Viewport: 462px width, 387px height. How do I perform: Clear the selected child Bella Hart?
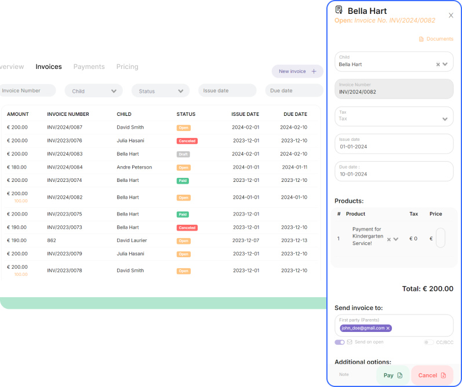(x=438, y=64)
